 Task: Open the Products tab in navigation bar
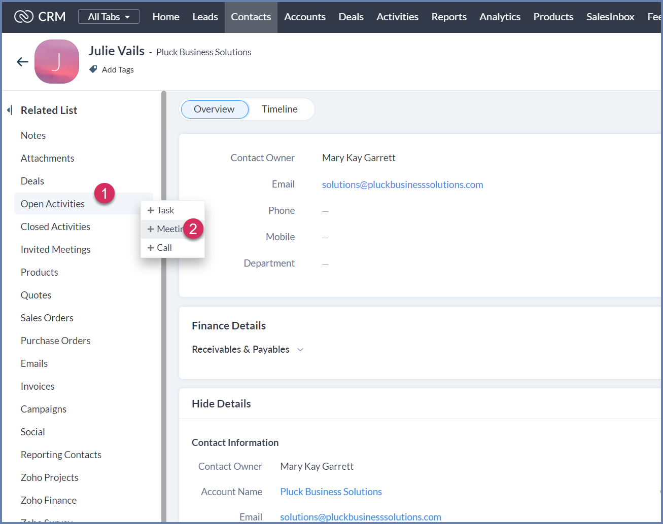tap(553, 17)
